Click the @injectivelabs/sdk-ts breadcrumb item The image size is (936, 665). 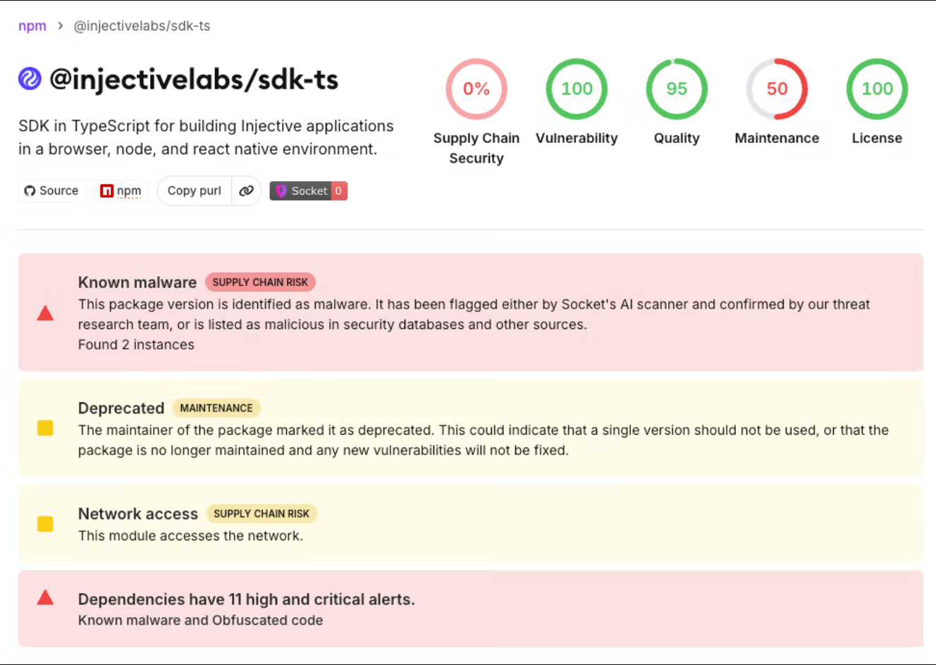[x=142, y=26]
